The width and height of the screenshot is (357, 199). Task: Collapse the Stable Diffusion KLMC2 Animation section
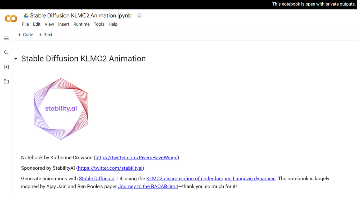(x=16, y=59)
